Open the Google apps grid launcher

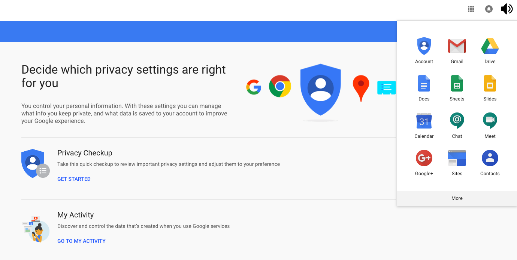[471, 9]
